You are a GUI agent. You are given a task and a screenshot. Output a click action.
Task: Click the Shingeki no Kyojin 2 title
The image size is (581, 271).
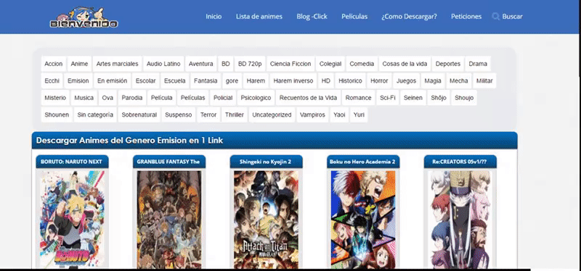266,162
